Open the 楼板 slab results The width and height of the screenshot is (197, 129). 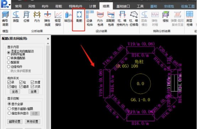(x=165, y=17)
